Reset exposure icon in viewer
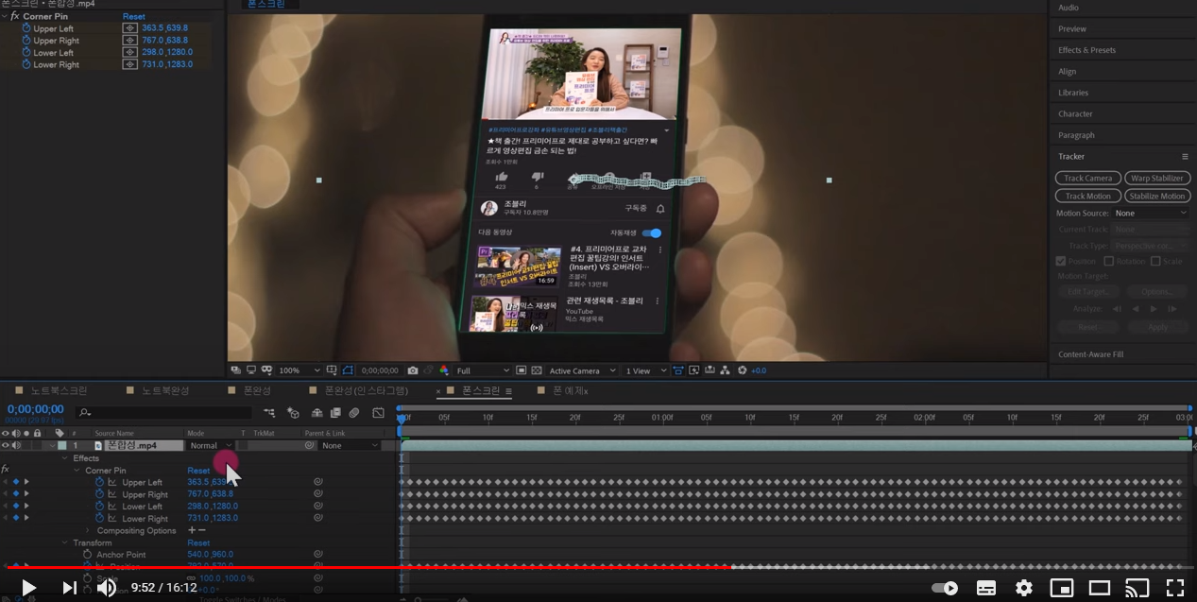The image size is (1197, 602). point(742,370)
